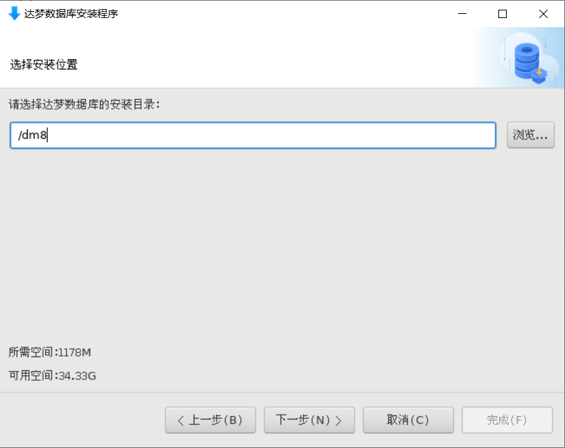Image resolution: width=565 pixels, height=448 pixels.
Task: Click the disabled 完成(F) button
Action: click(507, 420)
